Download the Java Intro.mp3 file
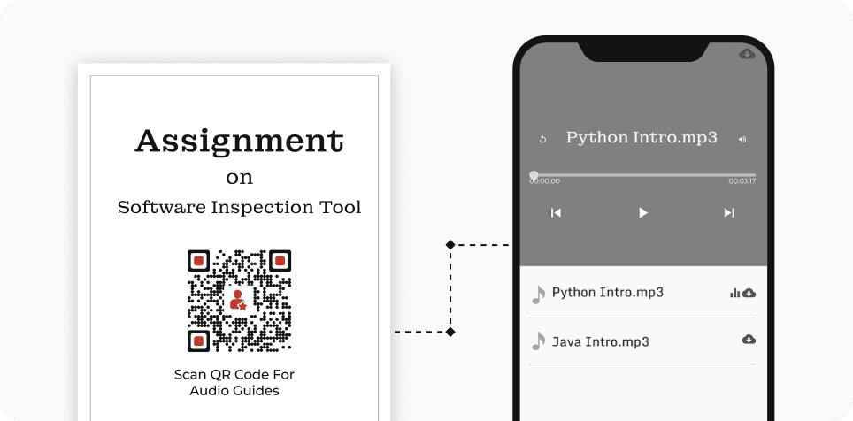The width and height of the screenshot is (853, 421). (749, 340)
